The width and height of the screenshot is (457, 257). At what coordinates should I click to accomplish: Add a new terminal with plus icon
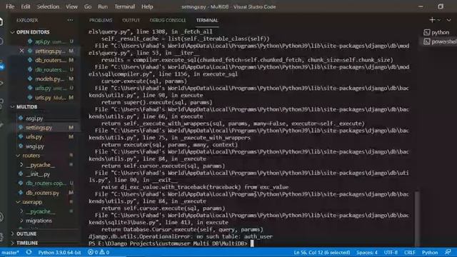[x=432, y=20]
